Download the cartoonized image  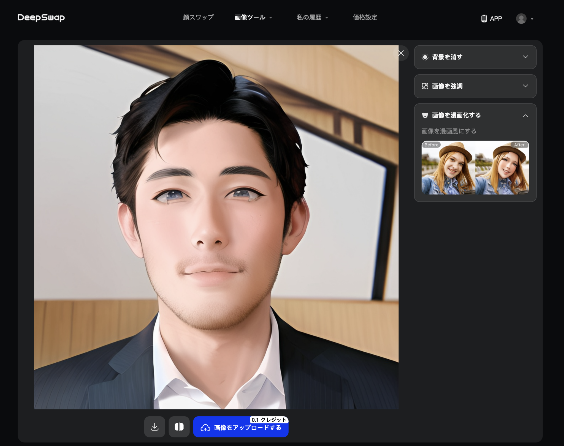(x=154, y=426)
